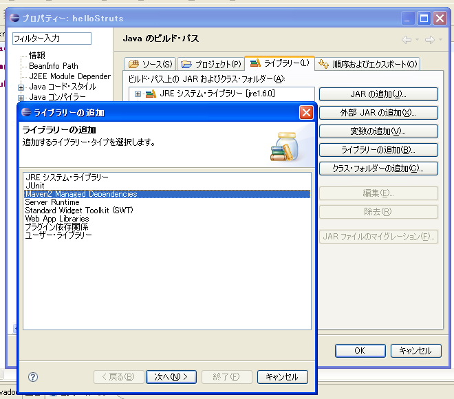Expand the Java コンパイラー tree node
This screenshot has height=399, width=454.
tap(21, 98)
